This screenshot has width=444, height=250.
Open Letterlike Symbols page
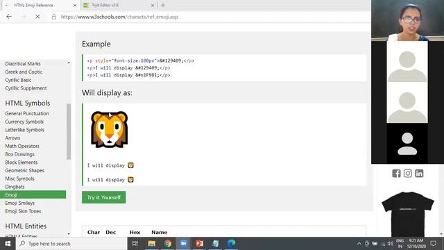25,130
